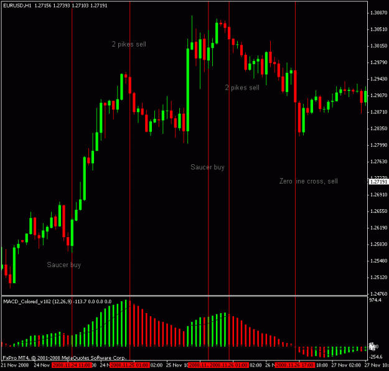Click the 1.30510 price scale label
Image resolution: width=389 pixels, height=371 pixels.
378,29
